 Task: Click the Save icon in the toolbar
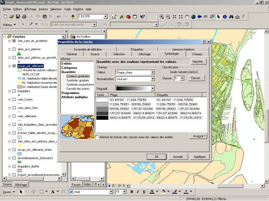tap(18, 16)
